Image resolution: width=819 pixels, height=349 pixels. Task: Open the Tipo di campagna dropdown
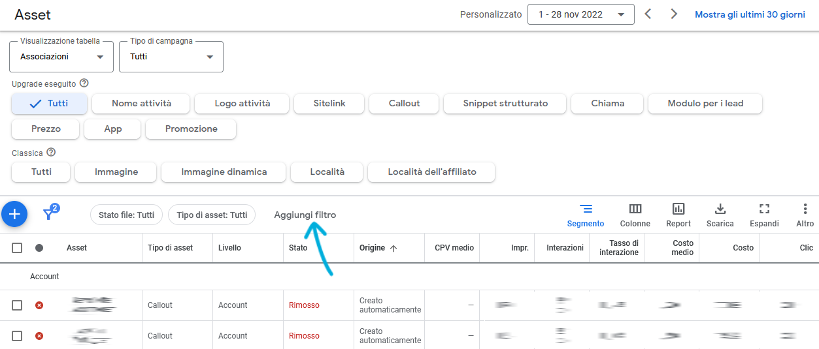[171, 57]
